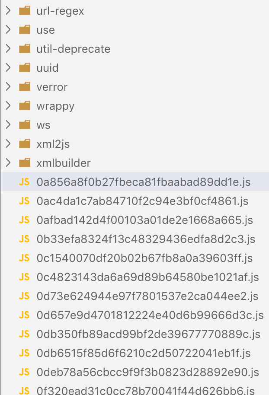This screenshot has height=395, width=269.
Task: Select 0d73e624944e97f7801537e2ca044ee2.js in tree
Action: [x=135, y=296]
